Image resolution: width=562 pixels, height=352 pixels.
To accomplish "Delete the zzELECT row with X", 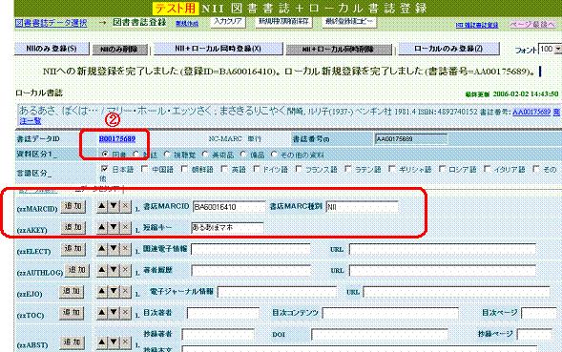I will pos(125,248).
